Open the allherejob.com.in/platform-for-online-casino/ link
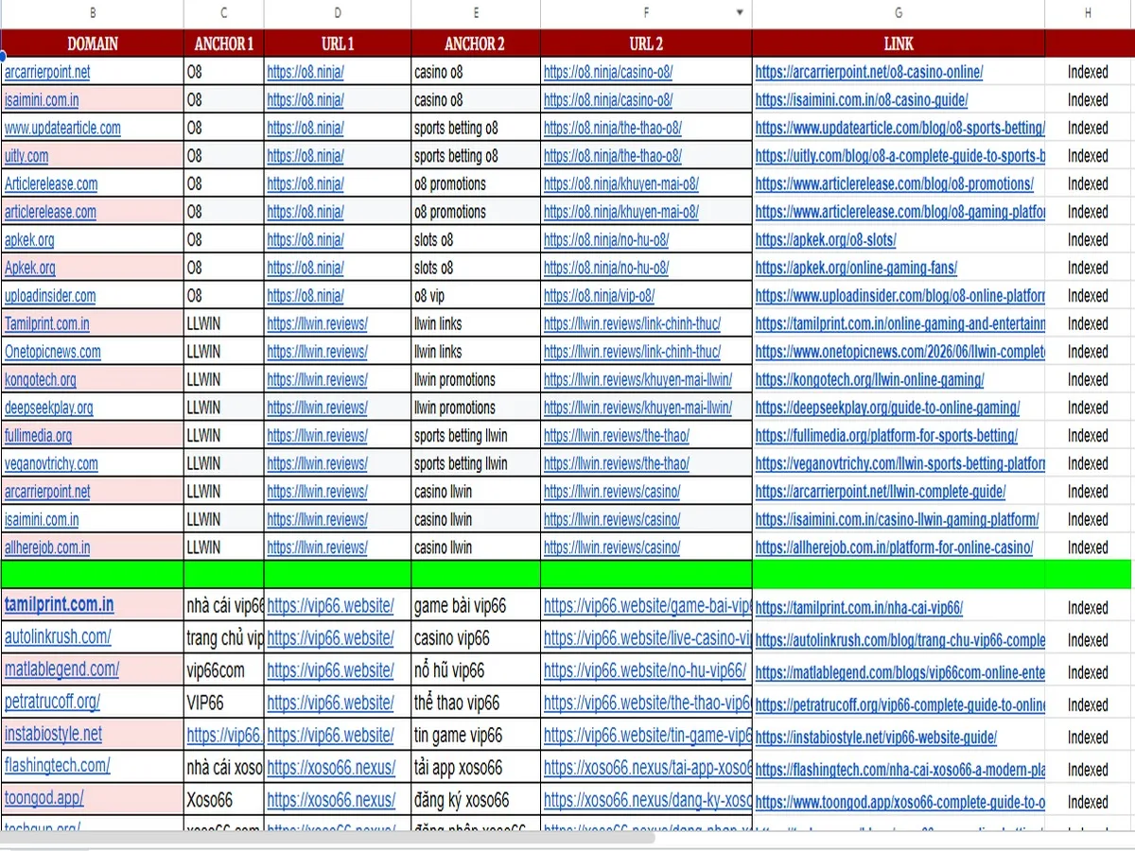The image size is (1135, 851). coord(894,547)
